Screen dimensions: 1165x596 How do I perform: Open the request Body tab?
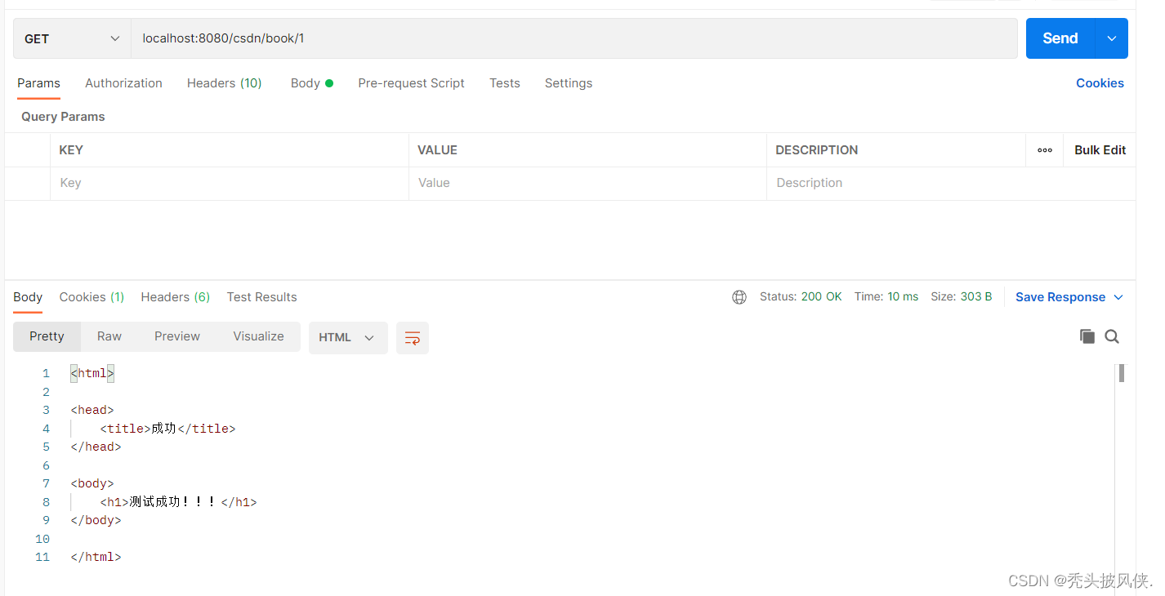pyautogui.click(x=312, y=83)
